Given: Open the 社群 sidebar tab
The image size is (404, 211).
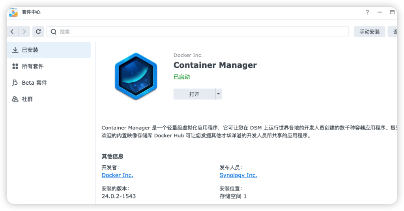Looking at the screenshot, I should [49, 99].
